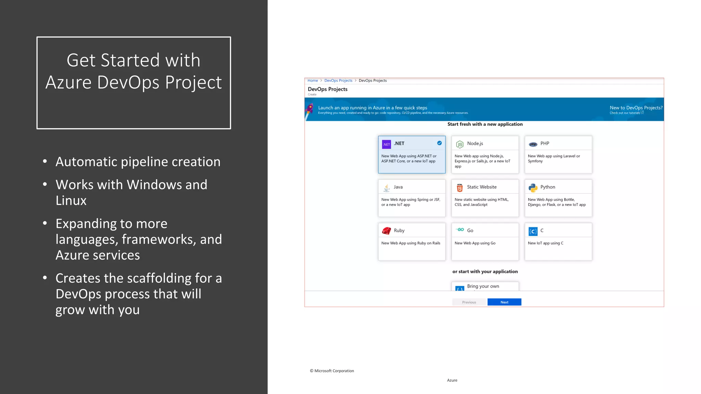Click the first breadcrumb chevron separator
Screen dimensions: 701x394
[321, 81]
